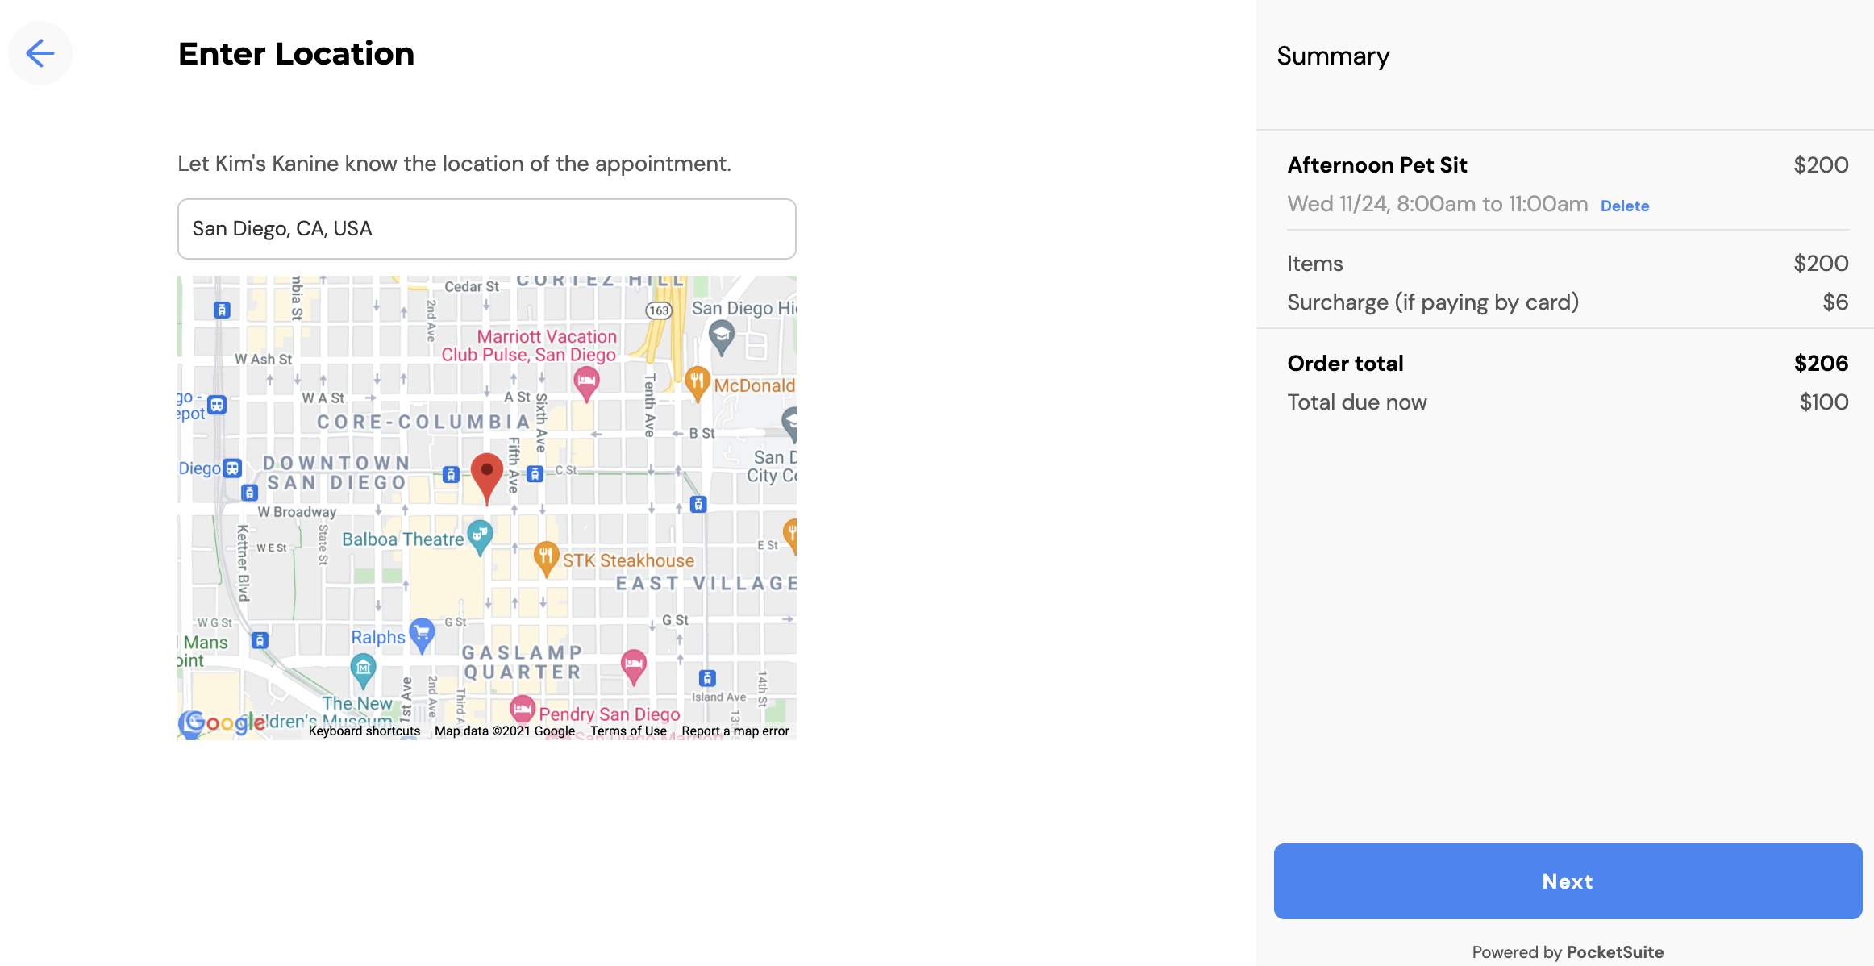
Task: Click the trolley icon near Island Ave
Action: 707,677
